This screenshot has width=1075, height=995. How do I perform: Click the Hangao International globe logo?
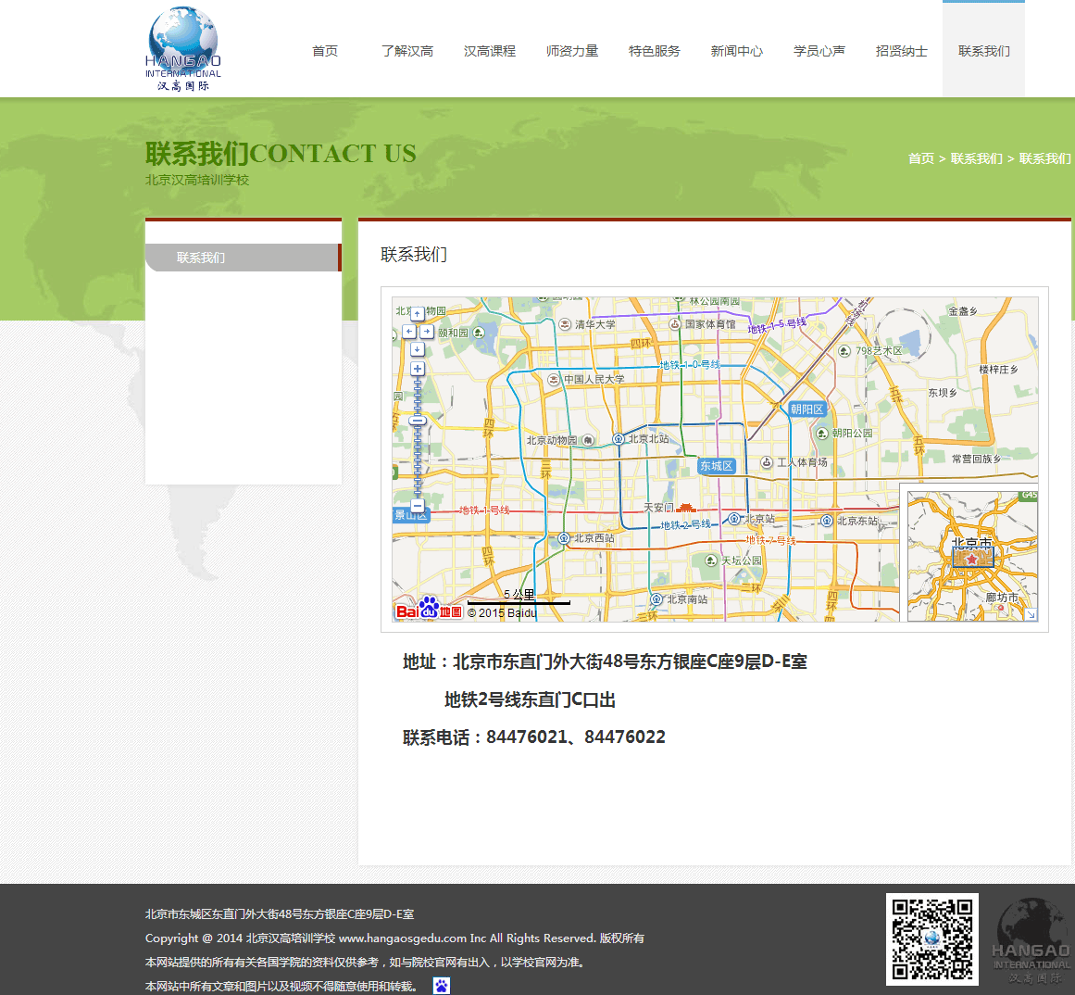coord(183,48)
